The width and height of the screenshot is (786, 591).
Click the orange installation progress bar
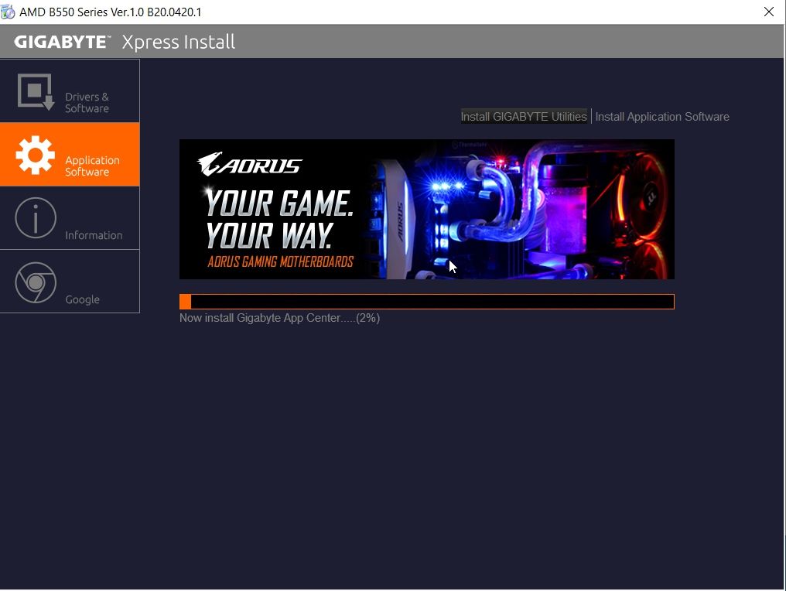click(x=426, y=302)
